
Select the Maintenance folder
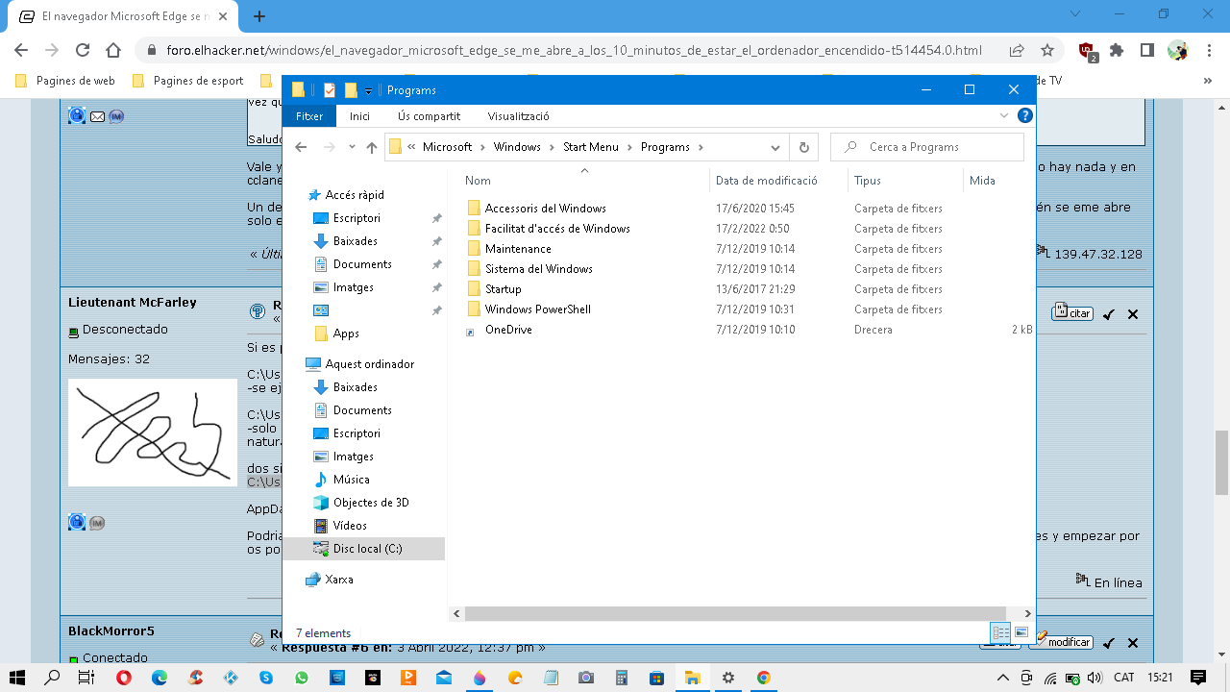click(518, 248)
